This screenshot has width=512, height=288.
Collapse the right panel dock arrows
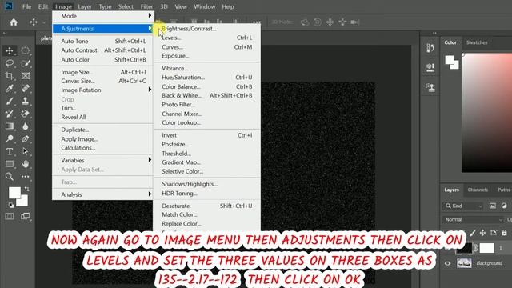click(434, 33)
